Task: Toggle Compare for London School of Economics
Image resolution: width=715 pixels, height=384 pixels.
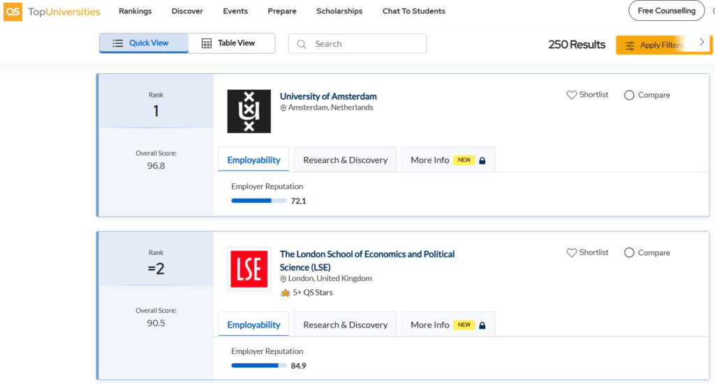Action: (x=629, y=252)
